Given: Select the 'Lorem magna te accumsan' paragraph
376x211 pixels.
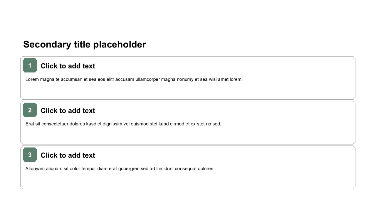Looking at the screenshot, I should tap(134, 79).
